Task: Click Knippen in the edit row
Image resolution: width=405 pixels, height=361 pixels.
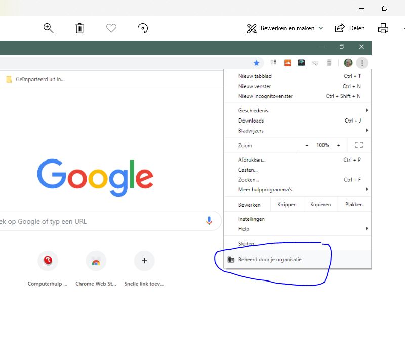Action: point(287,205)
